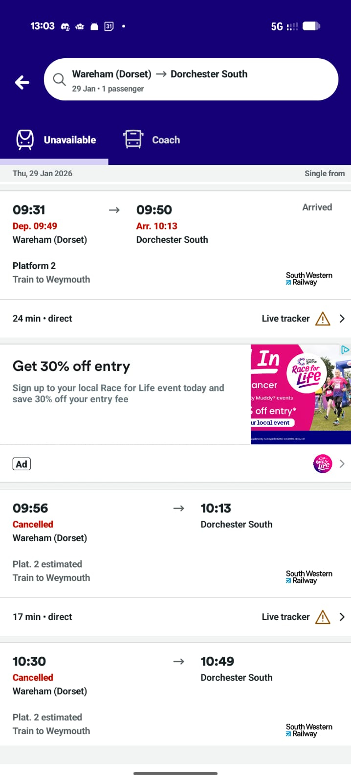Image resolution: width=351 pixels, height=783 pixels.
Task: Open the ad chevron beside Race for Life
Action: [x=342, y=463]
